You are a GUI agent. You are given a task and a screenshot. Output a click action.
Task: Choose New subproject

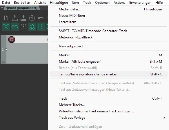(109, 46)
